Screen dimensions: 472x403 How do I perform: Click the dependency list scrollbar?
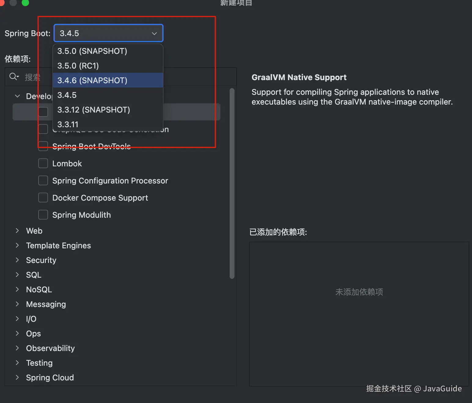pos(232,183)
